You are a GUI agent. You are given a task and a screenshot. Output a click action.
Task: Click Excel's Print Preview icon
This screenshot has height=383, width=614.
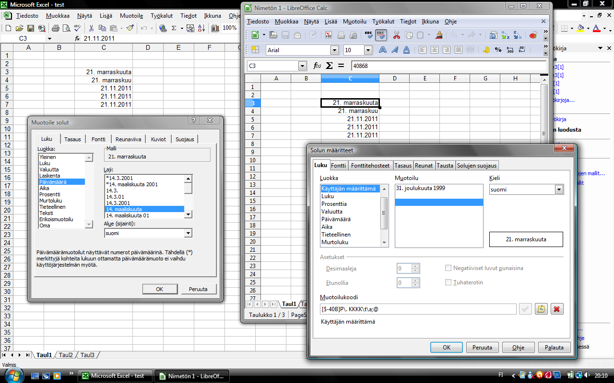(x=66, y=28)
